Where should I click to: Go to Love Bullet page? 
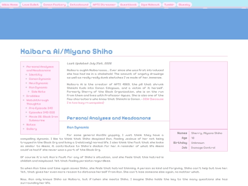point(30,5)
